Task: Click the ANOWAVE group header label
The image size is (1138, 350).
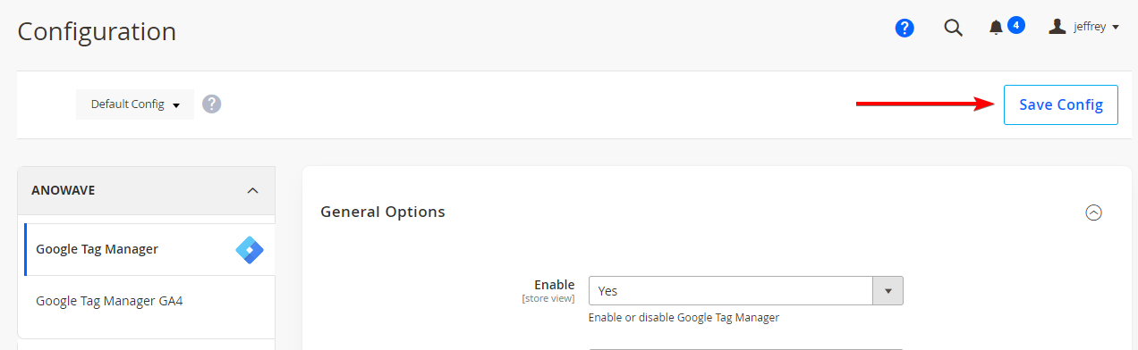Action: coord(64,190)
